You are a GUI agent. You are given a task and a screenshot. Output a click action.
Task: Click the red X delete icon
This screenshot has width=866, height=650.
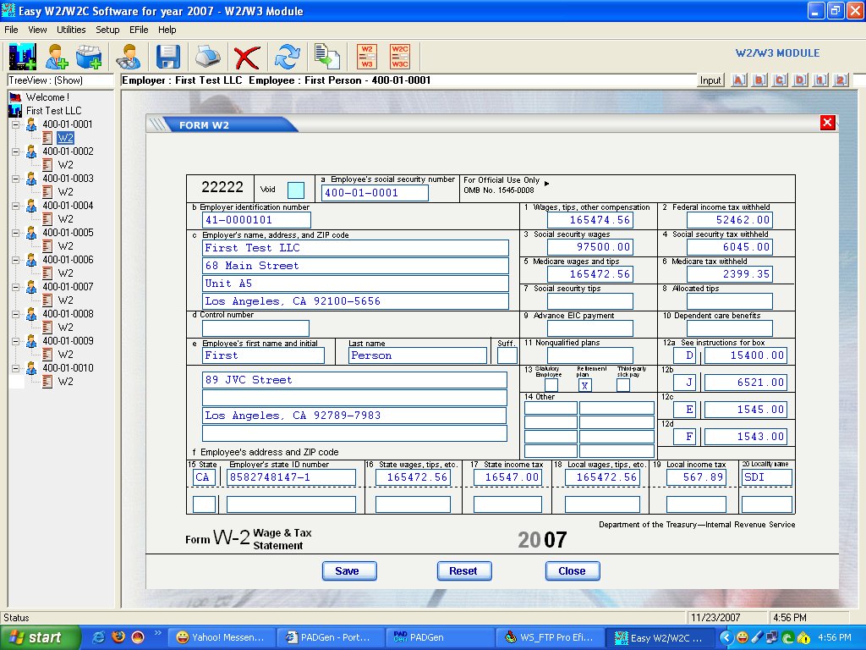246,57
